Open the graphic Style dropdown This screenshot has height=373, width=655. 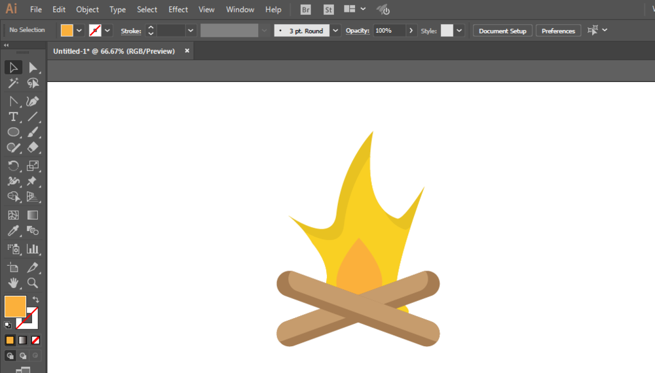(x=459, y=31)
